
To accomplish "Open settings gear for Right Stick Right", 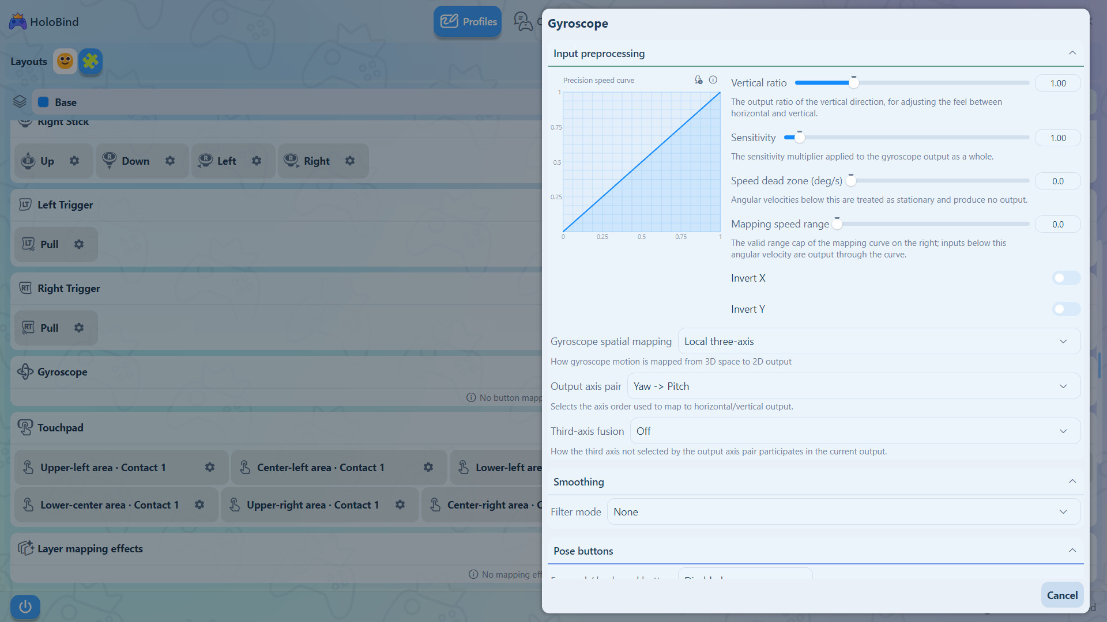I will (350, 161).
